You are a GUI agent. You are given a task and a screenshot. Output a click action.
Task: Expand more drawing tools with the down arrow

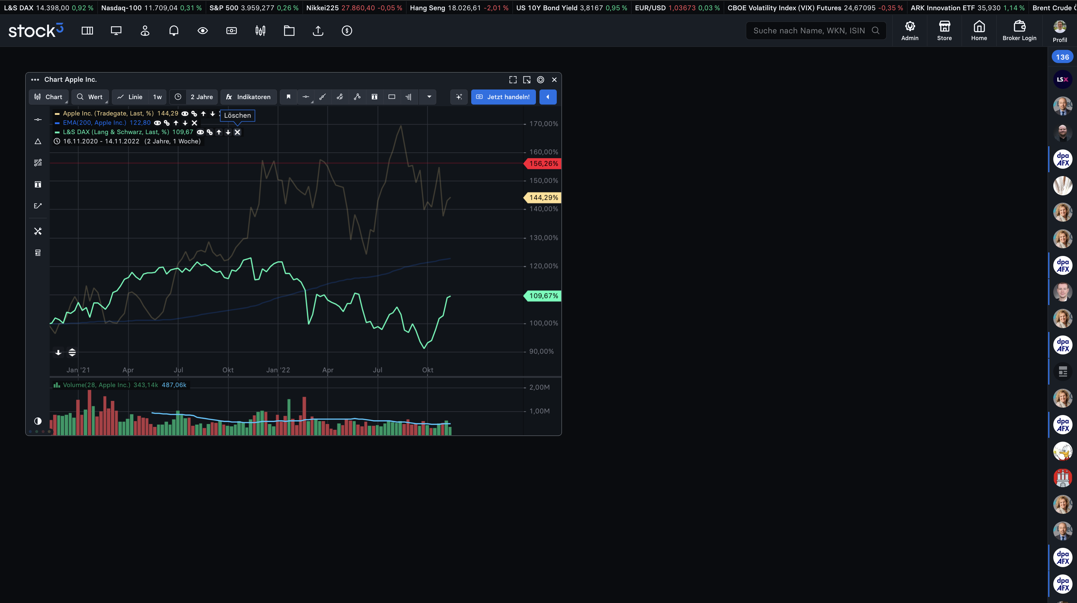429,97
